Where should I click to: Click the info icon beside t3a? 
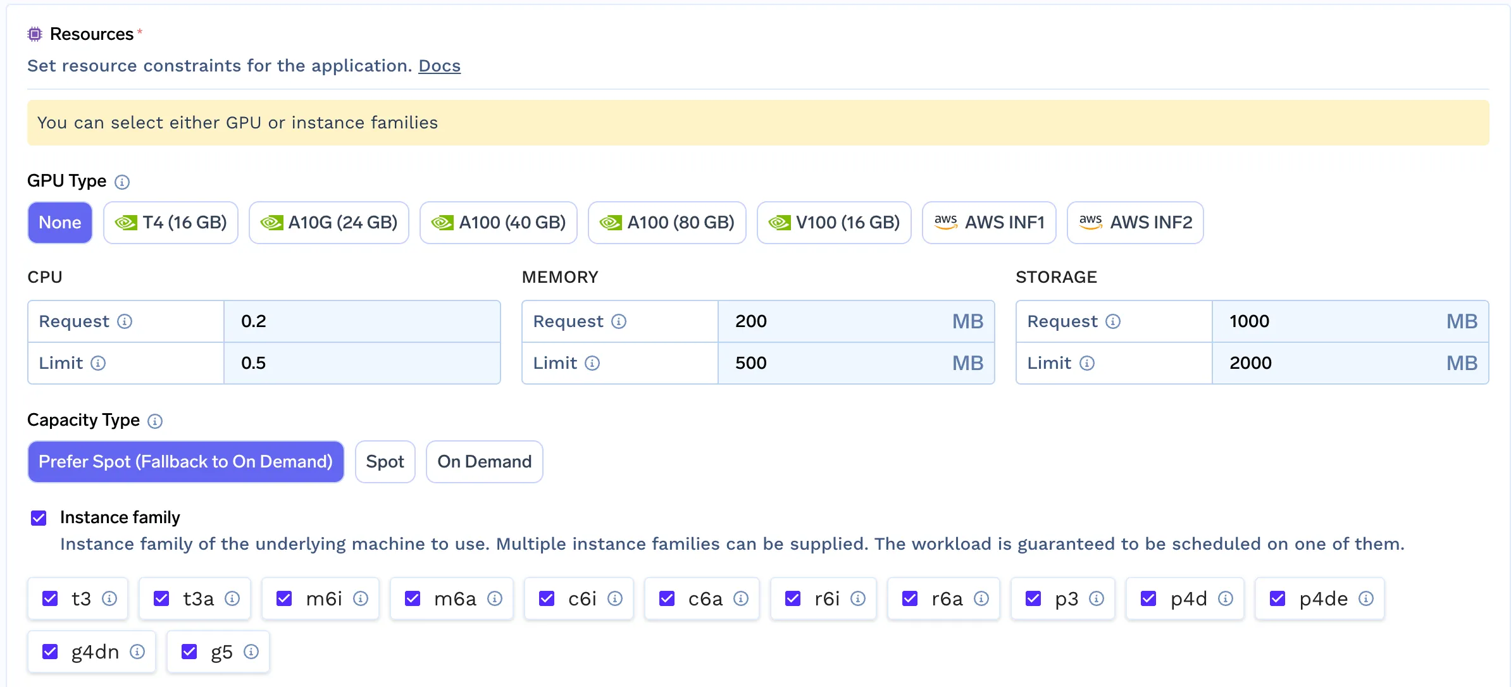pos(232,598)
